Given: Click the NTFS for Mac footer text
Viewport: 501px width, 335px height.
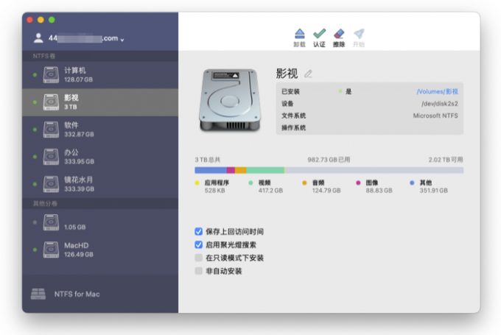Looking at the screenshot, I should (77, 294).
